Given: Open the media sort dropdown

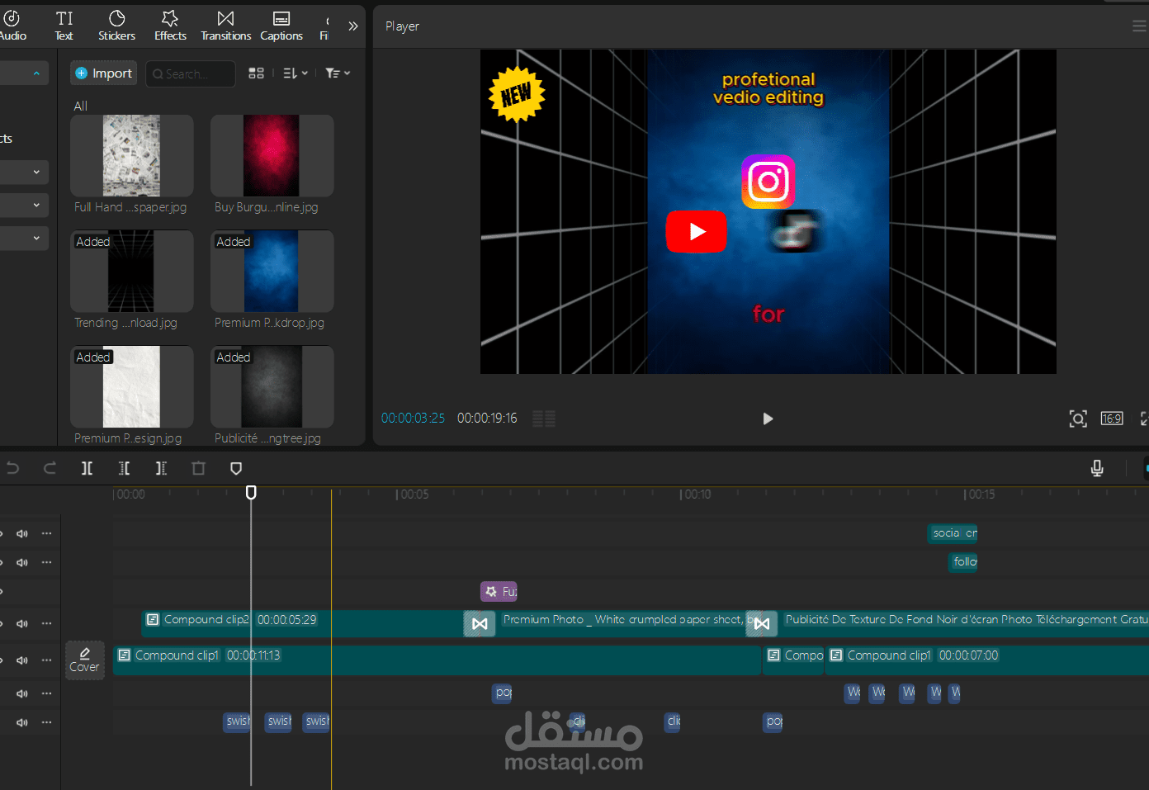Looking at the screenshot, I should click(x=296, y=73).
